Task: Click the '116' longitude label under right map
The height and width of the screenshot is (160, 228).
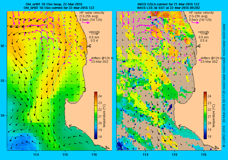Action: pyautogui.click(x=204, y=155)
